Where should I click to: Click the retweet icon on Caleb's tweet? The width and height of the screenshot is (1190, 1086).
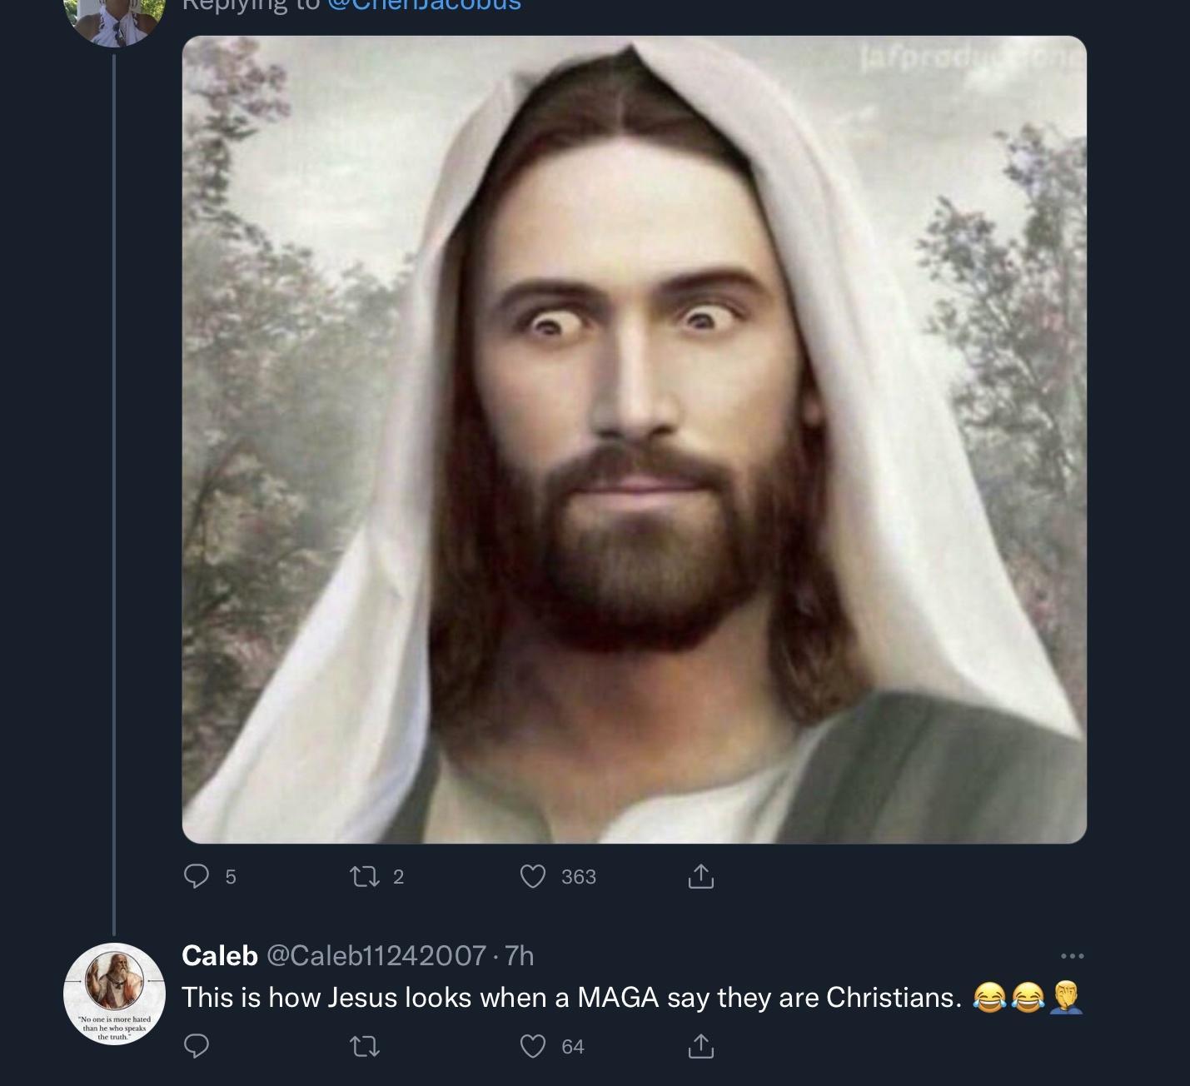point(363,1044)
